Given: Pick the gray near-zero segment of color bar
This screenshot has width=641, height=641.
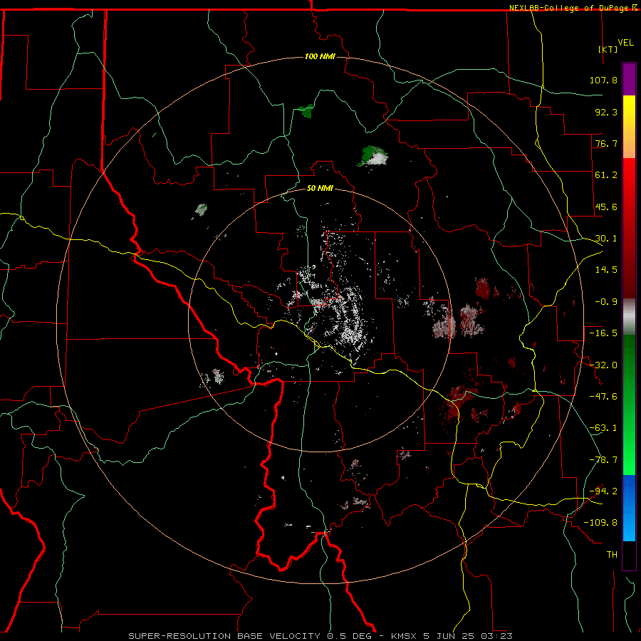Looking at the screenshot, I should 629,317.
